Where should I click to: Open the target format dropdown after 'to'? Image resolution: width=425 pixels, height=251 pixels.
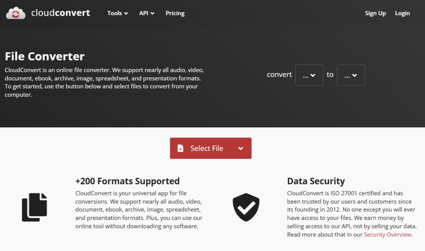point(351,75)
